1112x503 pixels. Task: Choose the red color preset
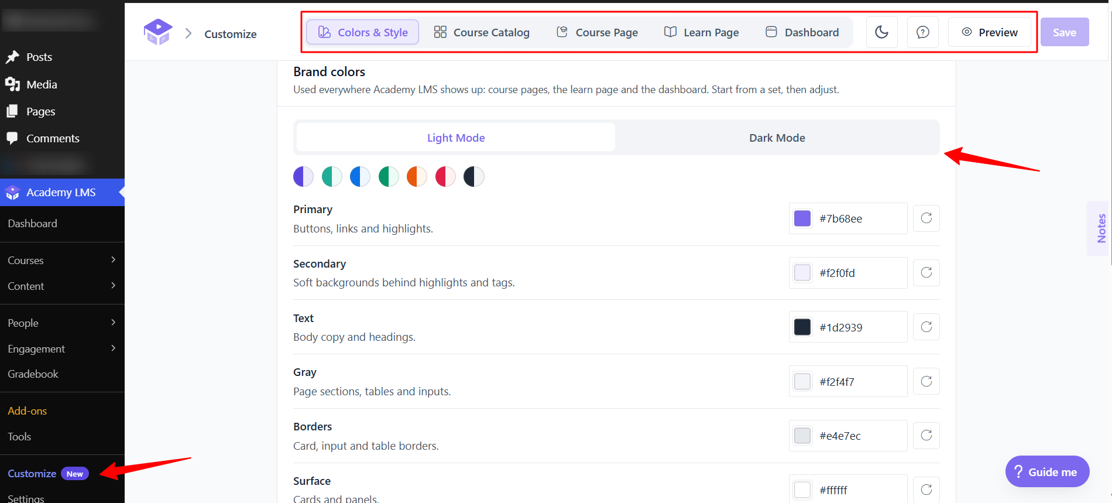click(445, 176)
